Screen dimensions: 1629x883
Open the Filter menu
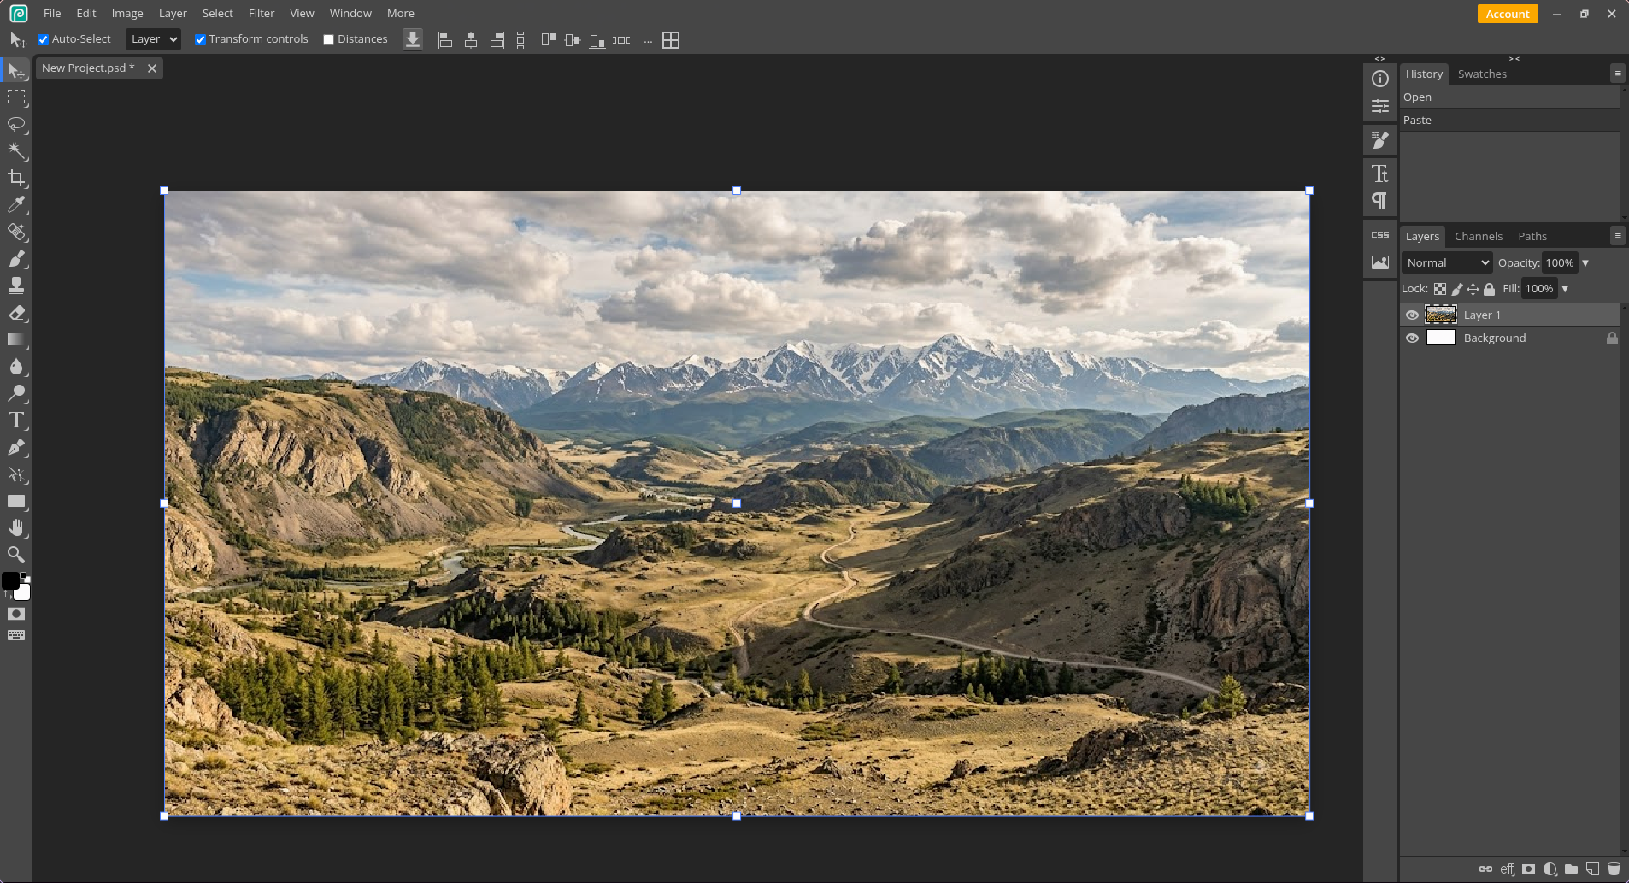pos(262,13)
